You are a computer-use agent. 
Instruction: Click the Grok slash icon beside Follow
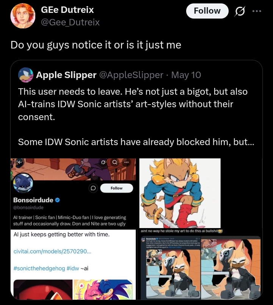point(240,11)
